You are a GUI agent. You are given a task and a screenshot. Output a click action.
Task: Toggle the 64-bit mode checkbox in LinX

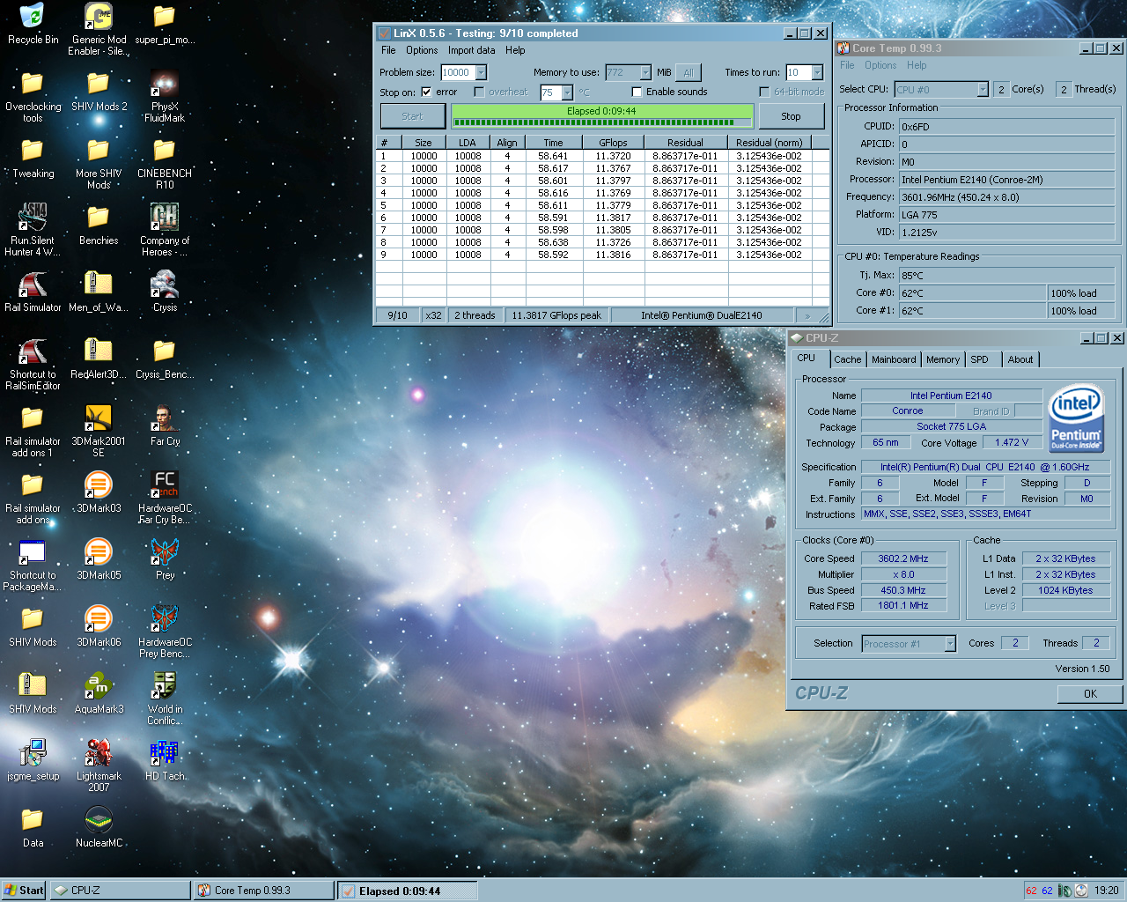point(764,92)
